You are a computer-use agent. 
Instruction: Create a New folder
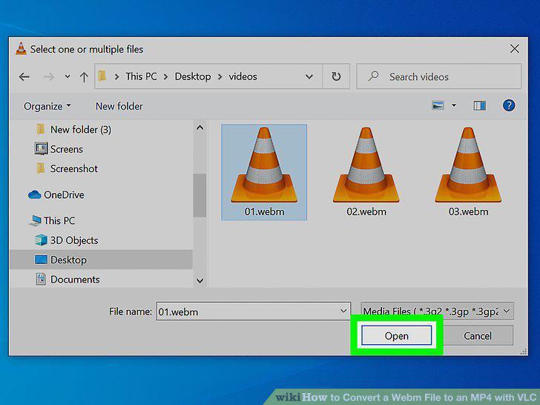pyautogui.click(x=119, y=106)
